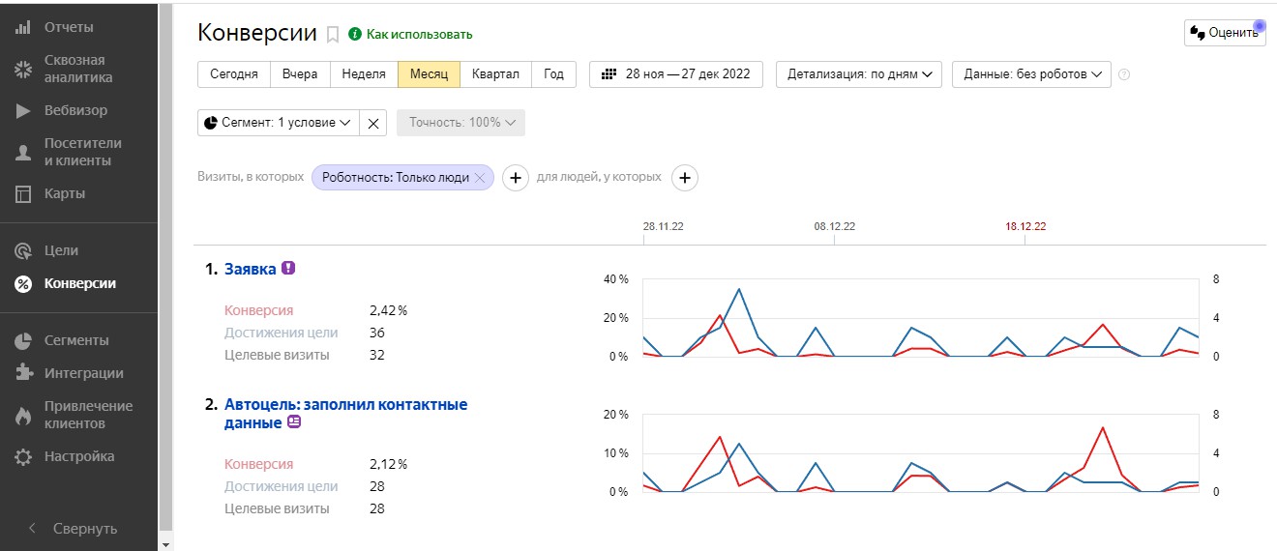The height and width of the screenshot is (551, 1277).
Task: Add a visit condition with plus button
Action: pos(516,178)
